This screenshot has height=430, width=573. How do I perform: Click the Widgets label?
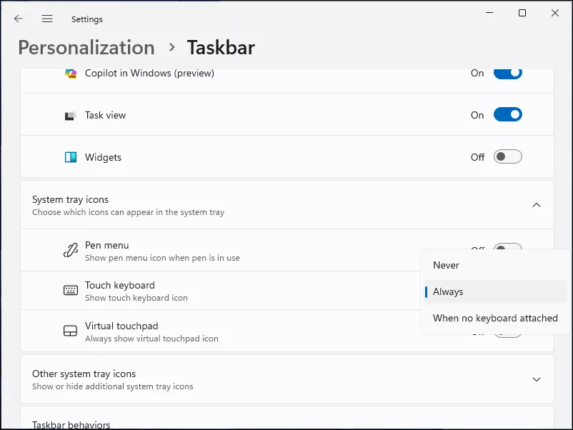103,157
